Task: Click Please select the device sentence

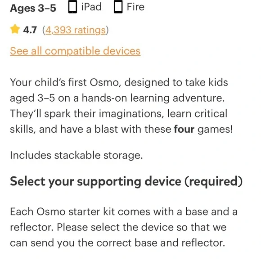Action: click(x=142, y=227)
